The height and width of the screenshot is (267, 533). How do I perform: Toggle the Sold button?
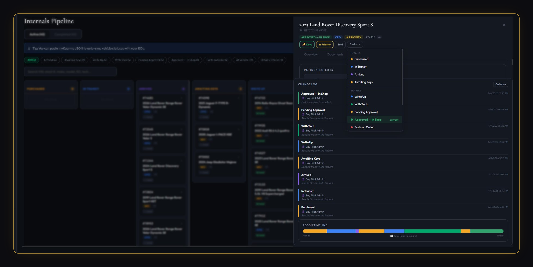click(340, 45)
